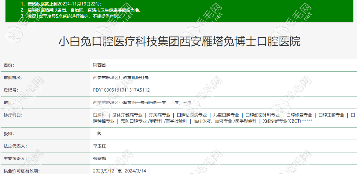Select the 省份 label
This screenshot has width=357, height=174.
9,65
